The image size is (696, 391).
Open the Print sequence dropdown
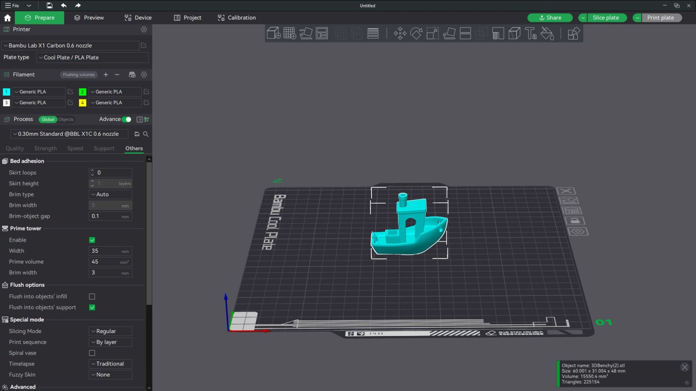(111, 342)
